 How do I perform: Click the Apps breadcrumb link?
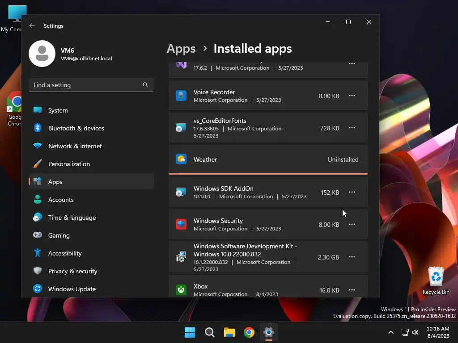click(x=181, y=49)
